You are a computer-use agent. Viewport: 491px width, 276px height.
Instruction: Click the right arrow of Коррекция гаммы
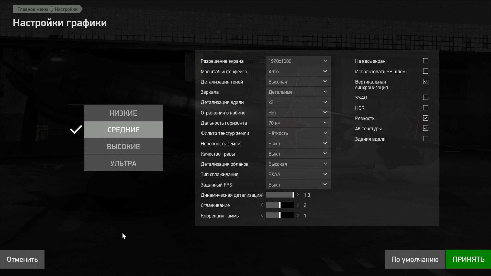point(298,215)
